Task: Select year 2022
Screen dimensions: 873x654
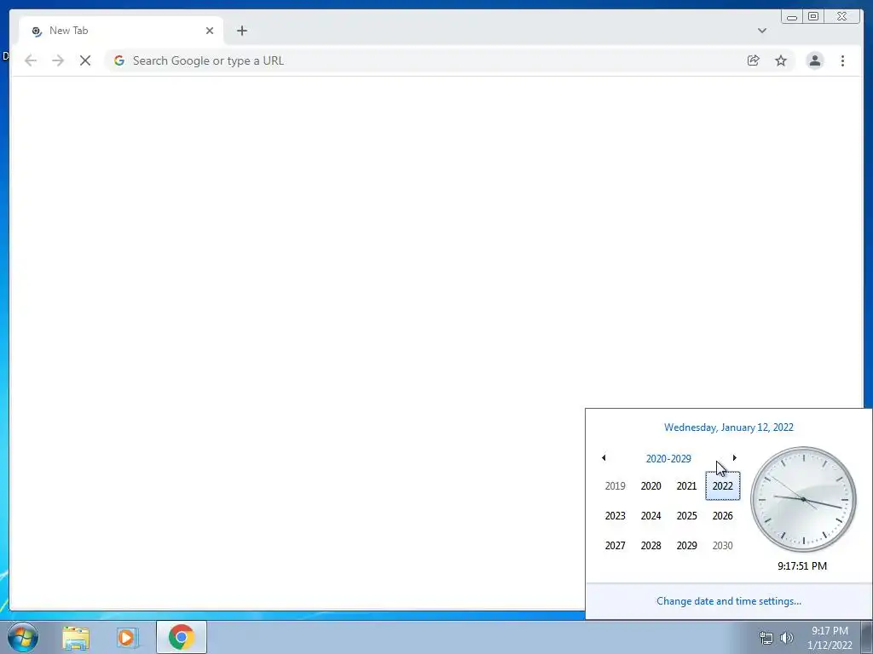Action: pos(723,486)
